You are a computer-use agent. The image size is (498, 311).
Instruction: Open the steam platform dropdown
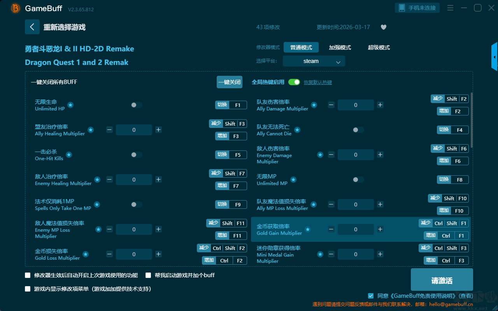click(x=314, y=61)
